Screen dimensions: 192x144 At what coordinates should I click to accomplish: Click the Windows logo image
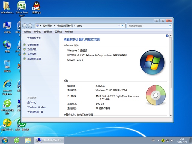point(152,62)
